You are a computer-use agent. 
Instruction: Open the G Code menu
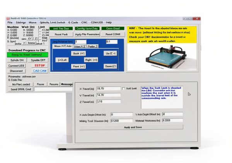pos(73,22)
